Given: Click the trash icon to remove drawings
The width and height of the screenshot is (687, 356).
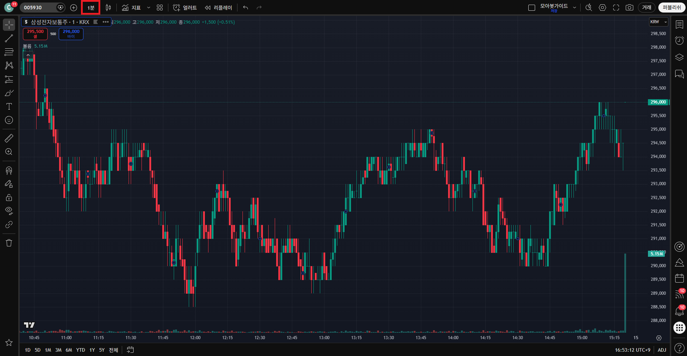Looking at the screenshot, I should tap(9, 243).
